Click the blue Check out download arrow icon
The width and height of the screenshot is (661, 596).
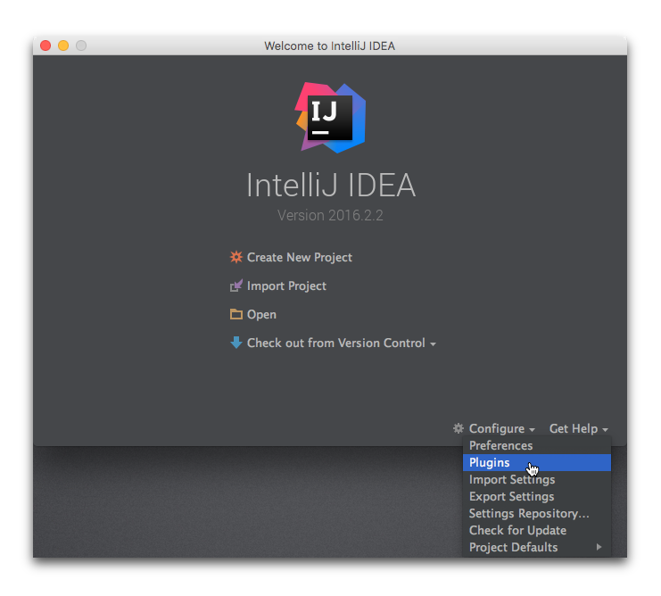pyautogui.click(x=236, y=343)
